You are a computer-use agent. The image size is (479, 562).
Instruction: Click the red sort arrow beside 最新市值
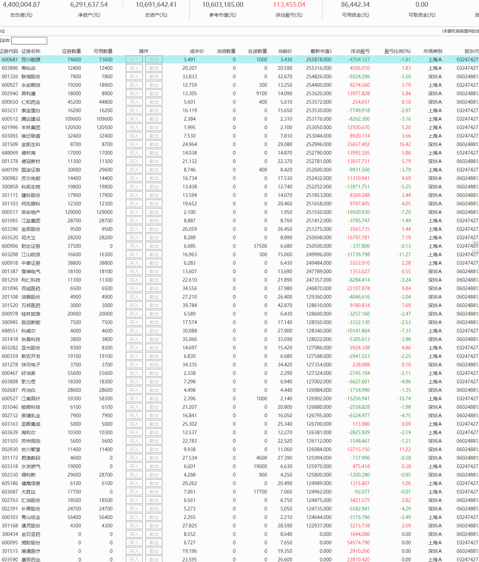pyautogui.click(x=331, y=51)
